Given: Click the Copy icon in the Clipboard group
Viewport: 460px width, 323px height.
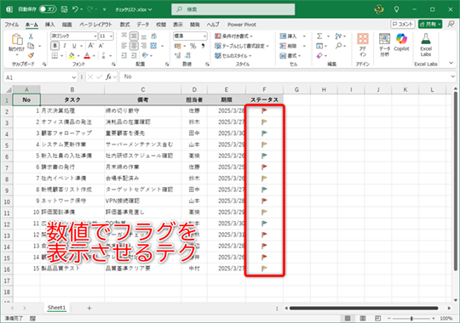Looking at the screenshot, I should click(31, 46).
